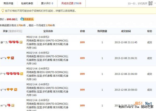
Task: Click the timestamp 2013-12-08 21:06:00
Action: [x=126, y=74]
